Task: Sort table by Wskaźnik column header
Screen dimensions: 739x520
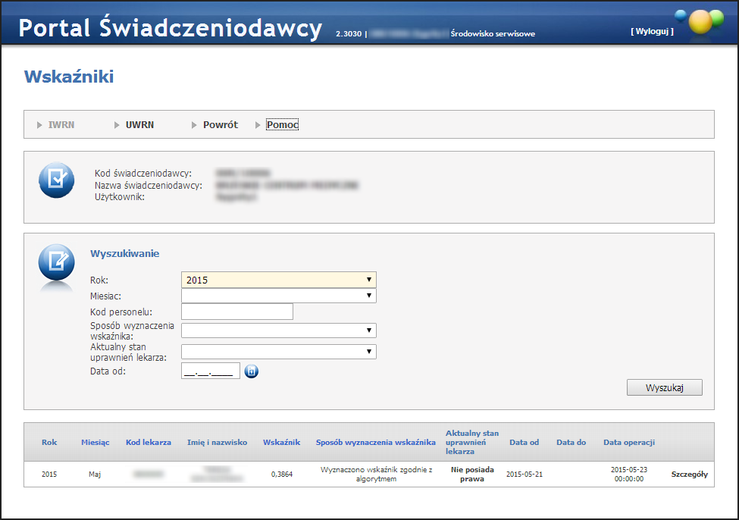Action: [x=281, y=443]
